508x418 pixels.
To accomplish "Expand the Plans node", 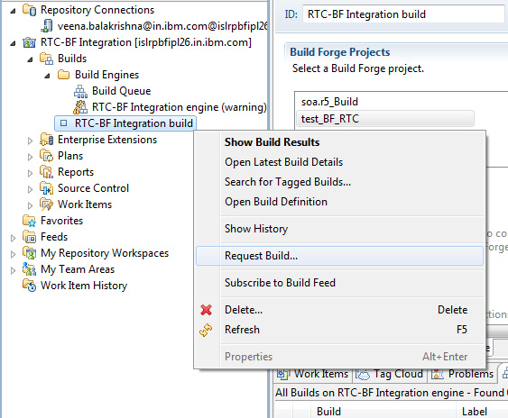I will (30, 157).
